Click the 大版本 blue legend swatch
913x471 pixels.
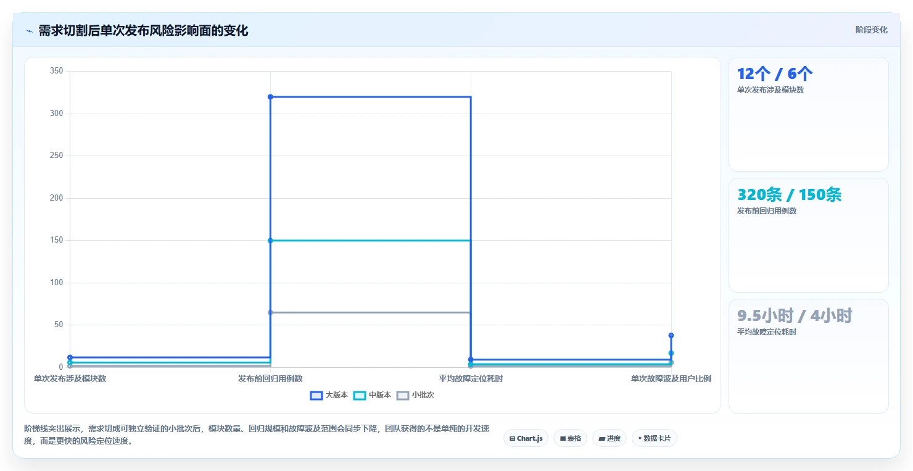point(316,396)
